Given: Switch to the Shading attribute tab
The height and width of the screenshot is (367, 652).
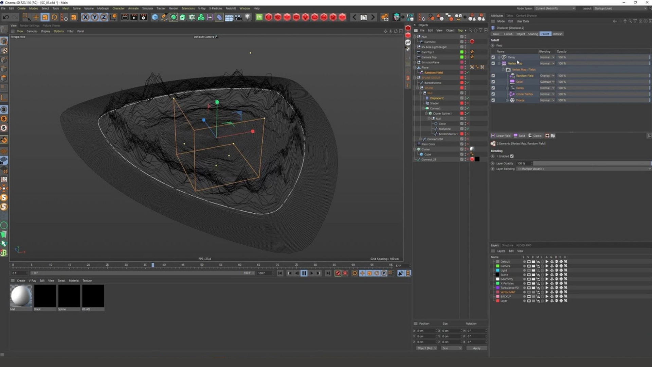Looking at the screenshot, I should tap(532, 34).
